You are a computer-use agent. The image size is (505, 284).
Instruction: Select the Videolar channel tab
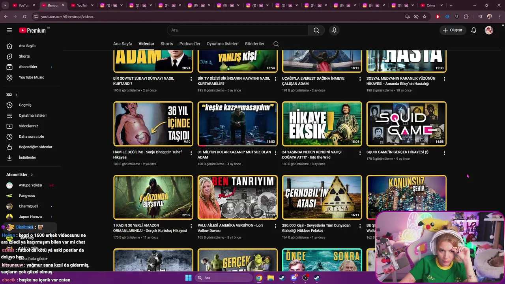click(x=146, y=44)
